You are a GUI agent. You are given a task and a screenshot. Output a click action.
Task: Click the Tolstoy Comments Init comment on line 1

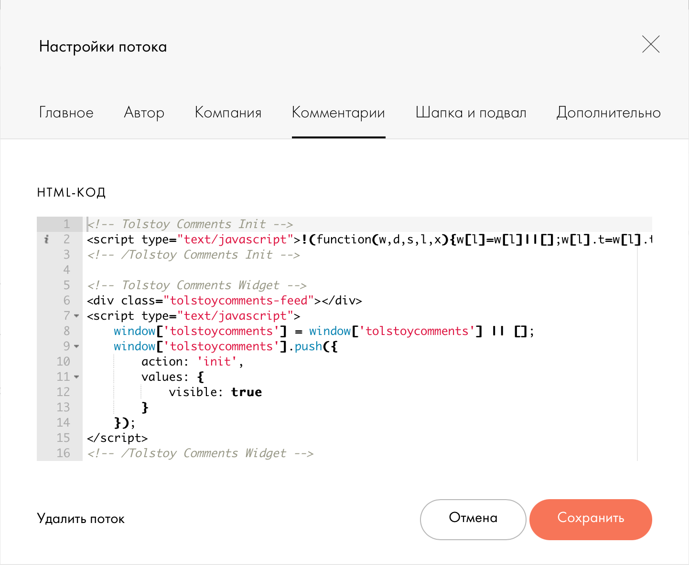pos(190,224)
